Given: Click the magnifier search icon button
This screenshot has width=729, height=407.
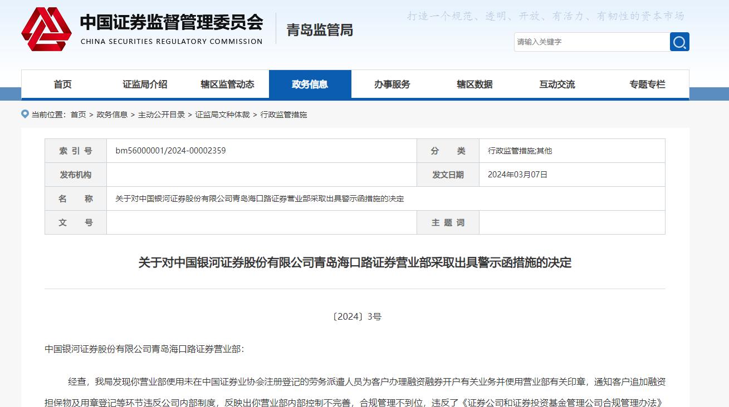Looking at the screenshot, I should (x=679, y=42).
